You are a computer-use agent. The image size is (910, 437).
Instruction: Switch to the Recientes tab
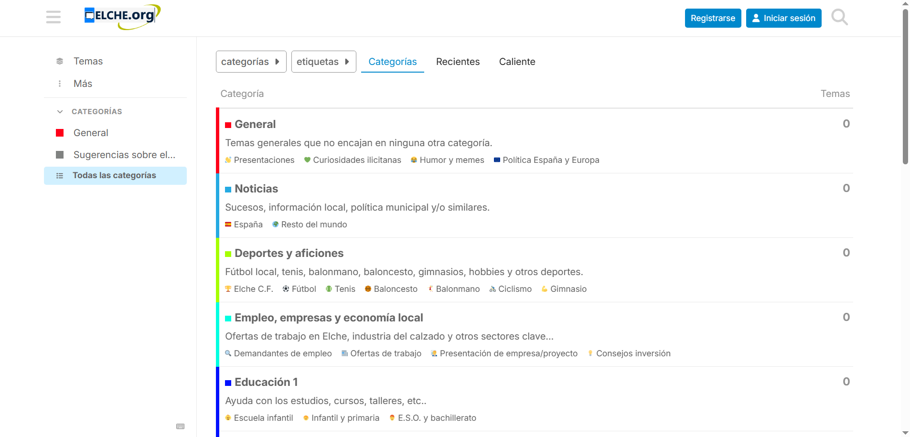(458, 62)
